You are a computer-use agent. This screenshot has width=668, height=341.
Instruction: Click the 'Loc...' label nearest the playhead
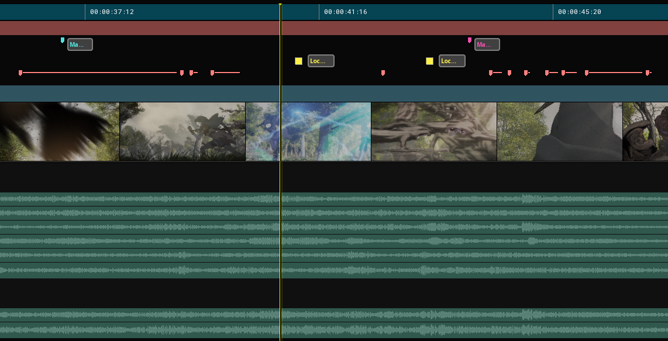(x=321, y=61)
